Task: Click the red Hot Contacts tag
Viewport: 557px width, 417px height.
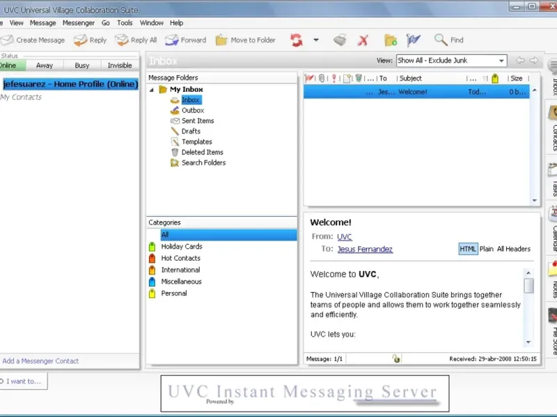Action: point(152,258)
